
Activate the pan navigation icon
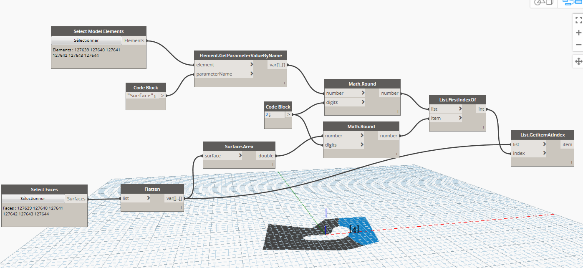pyautogui.click(x=578, y=61)
